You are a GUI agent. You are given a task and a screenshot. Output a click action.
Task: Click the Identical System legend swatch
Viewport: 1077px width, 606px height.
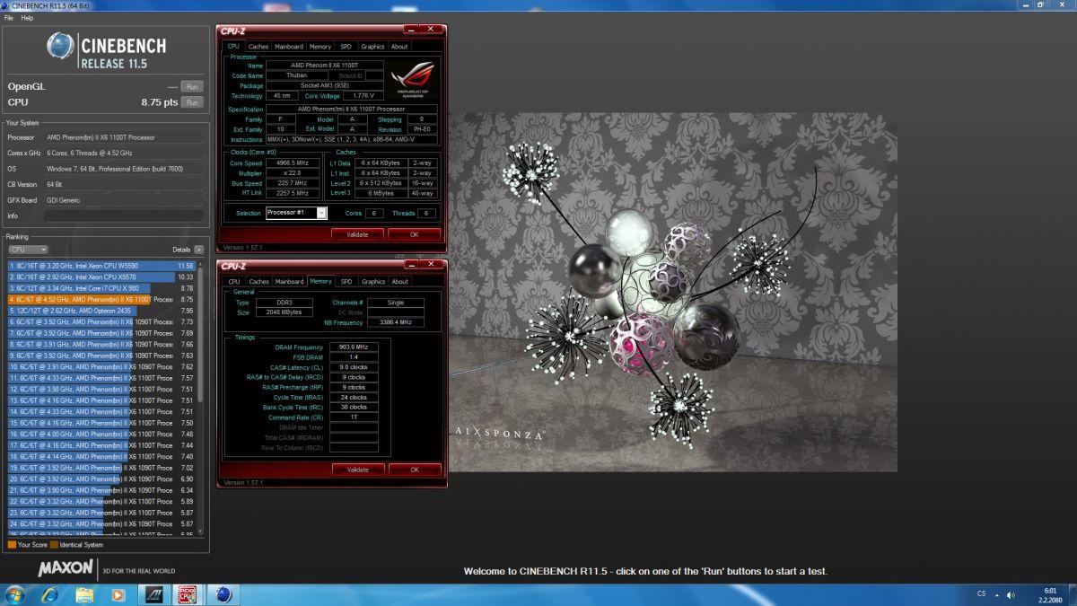click(54, 545)
